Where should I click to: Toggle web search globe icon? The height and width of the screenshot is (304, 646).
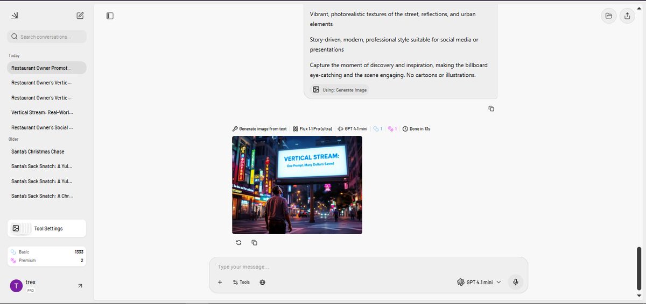pyautogui.click(x=262, y=282)
